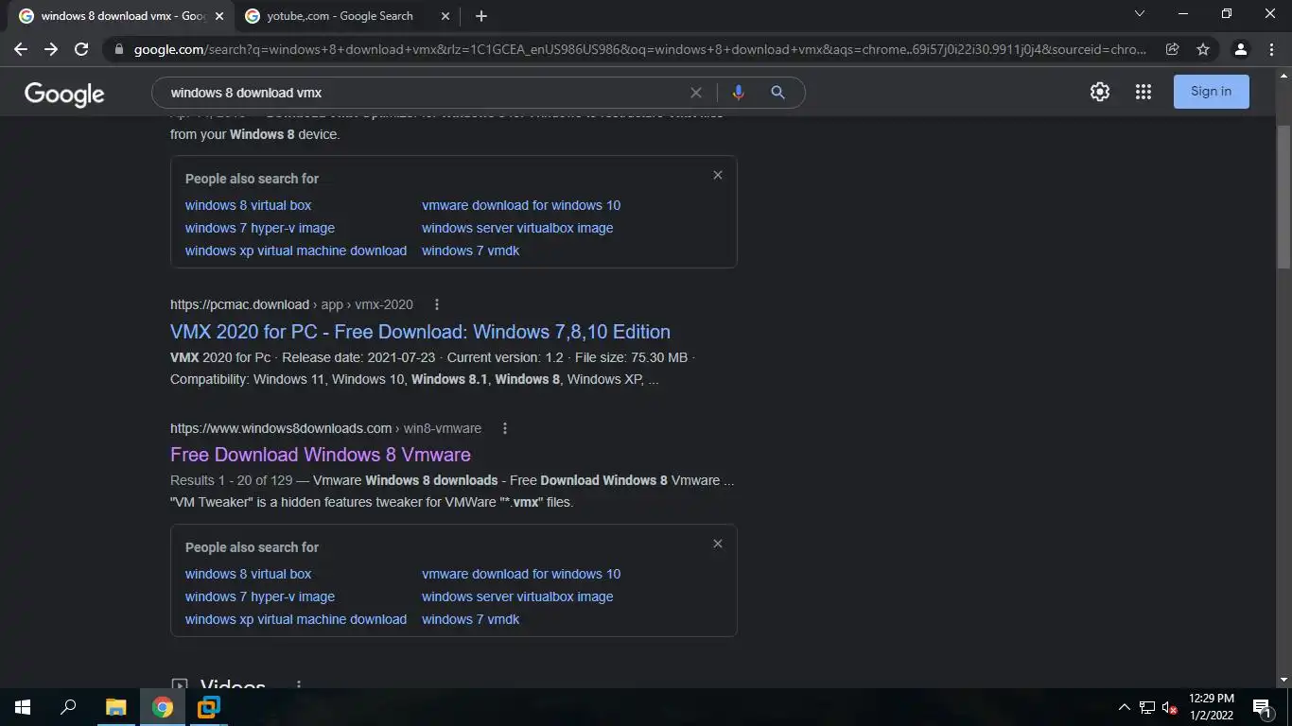
Task: Open Google apps grid
Action: coord(1144,92)
